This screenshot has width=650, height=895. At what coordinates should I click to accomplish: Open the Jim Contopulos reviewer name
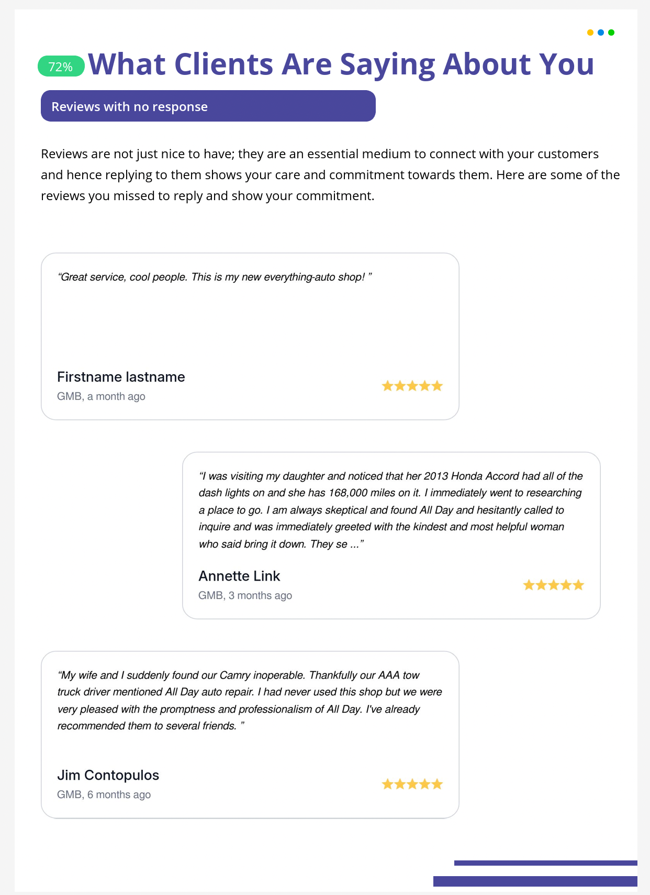[108, 775]
